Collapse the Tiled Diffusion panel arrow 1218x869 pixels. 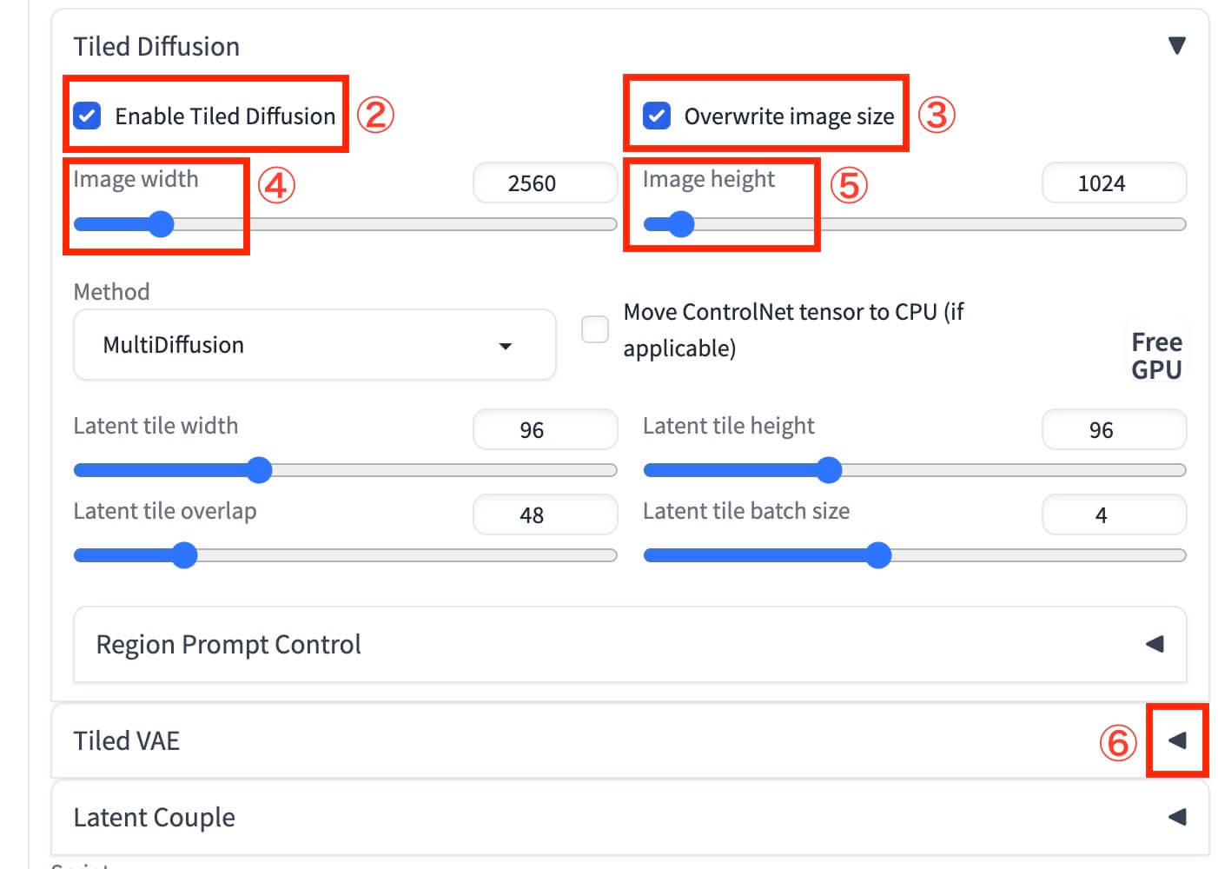pyautogui.click(x=1176, y=45)
